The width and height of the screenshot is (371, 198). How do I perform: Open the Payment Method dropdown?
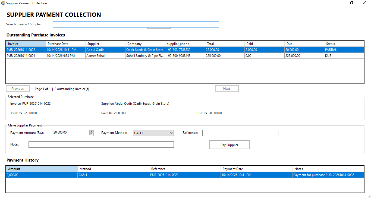153,133
